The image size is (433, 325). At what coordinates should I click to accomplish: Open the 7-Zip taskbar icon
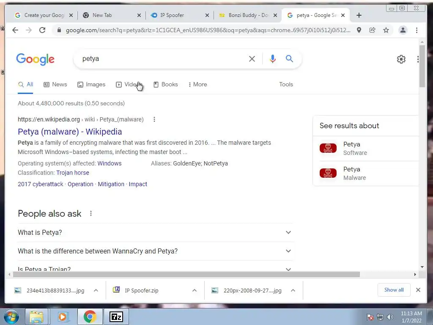click(x=116, y=317)
